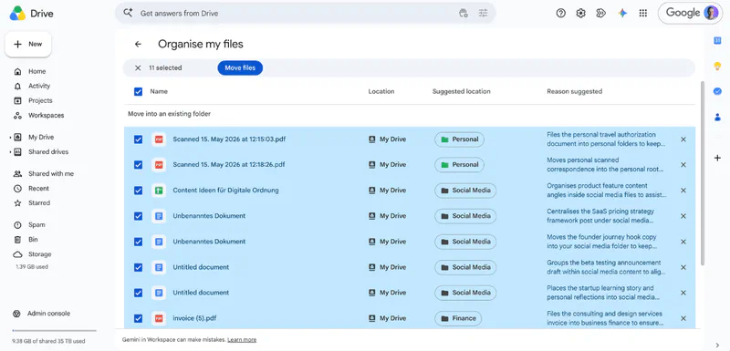Toggle the select-all checkbox beside Name

[139, 91]
